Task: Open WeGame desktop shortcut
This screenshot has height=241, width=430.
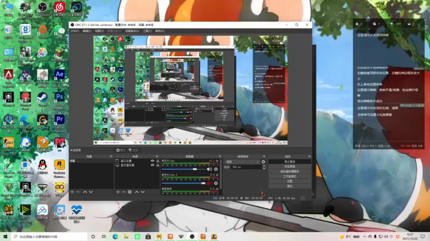Action: point(42,122)
